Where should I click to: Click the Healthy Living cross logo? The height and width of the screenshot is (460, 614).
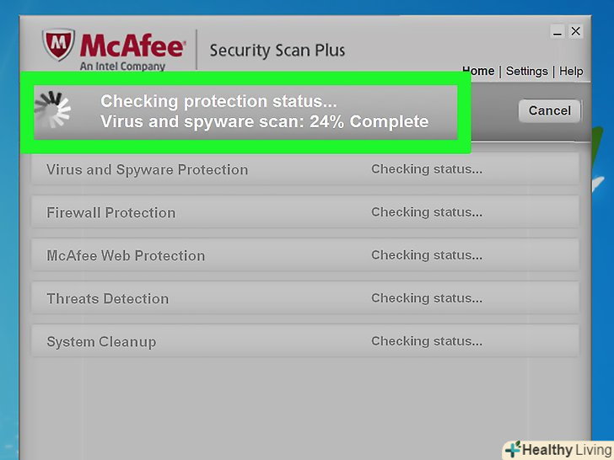click(x=513, y=449)
